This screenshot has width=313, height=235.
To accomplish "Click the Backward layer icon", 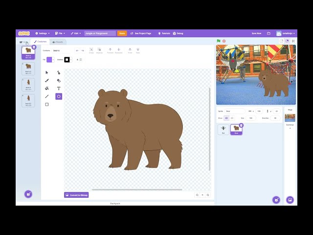I will pos(118,50).
